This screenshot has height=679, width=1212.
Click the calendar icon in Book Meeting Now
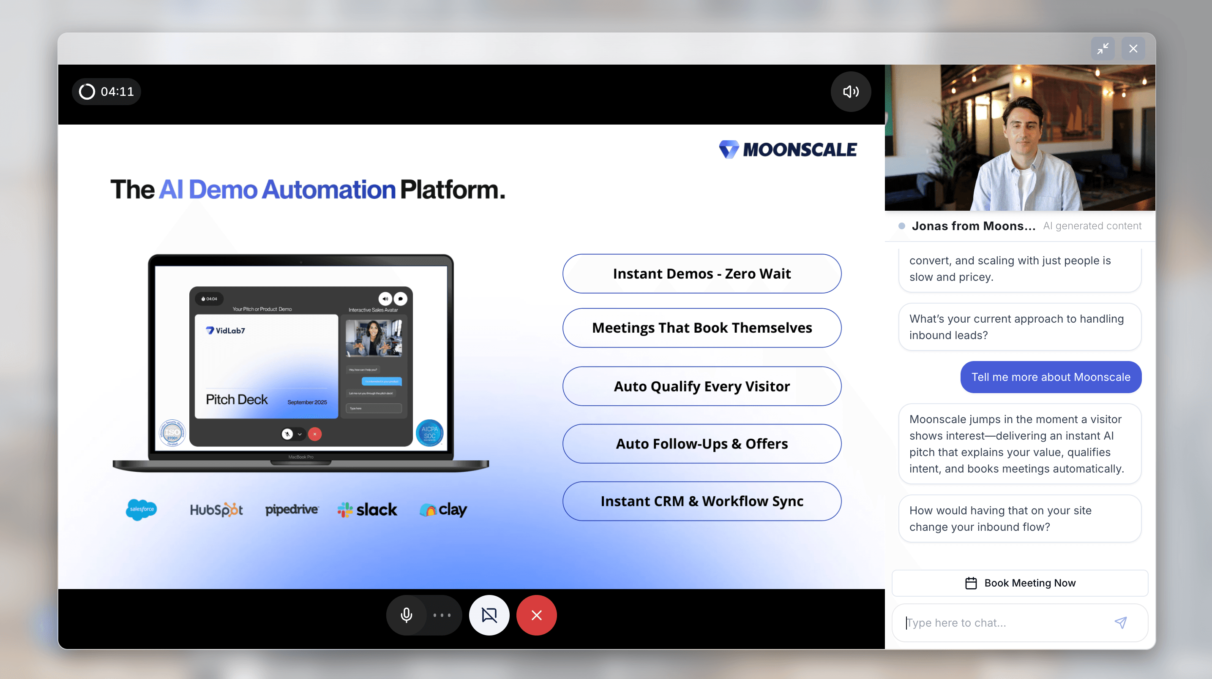point(971,583)
